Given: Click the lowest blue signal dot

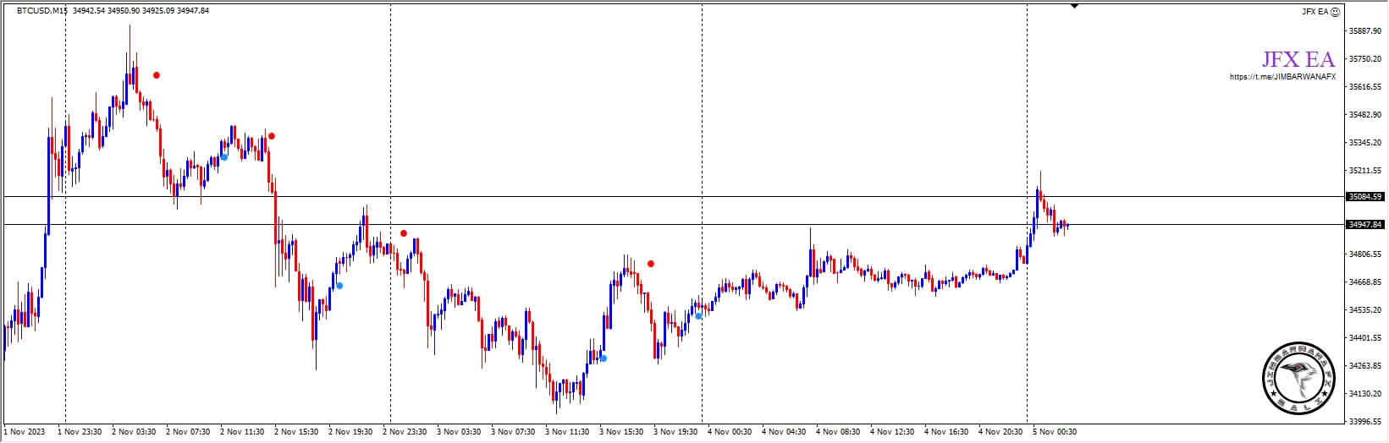Looking at the screenshot, I should coord(604,358).
